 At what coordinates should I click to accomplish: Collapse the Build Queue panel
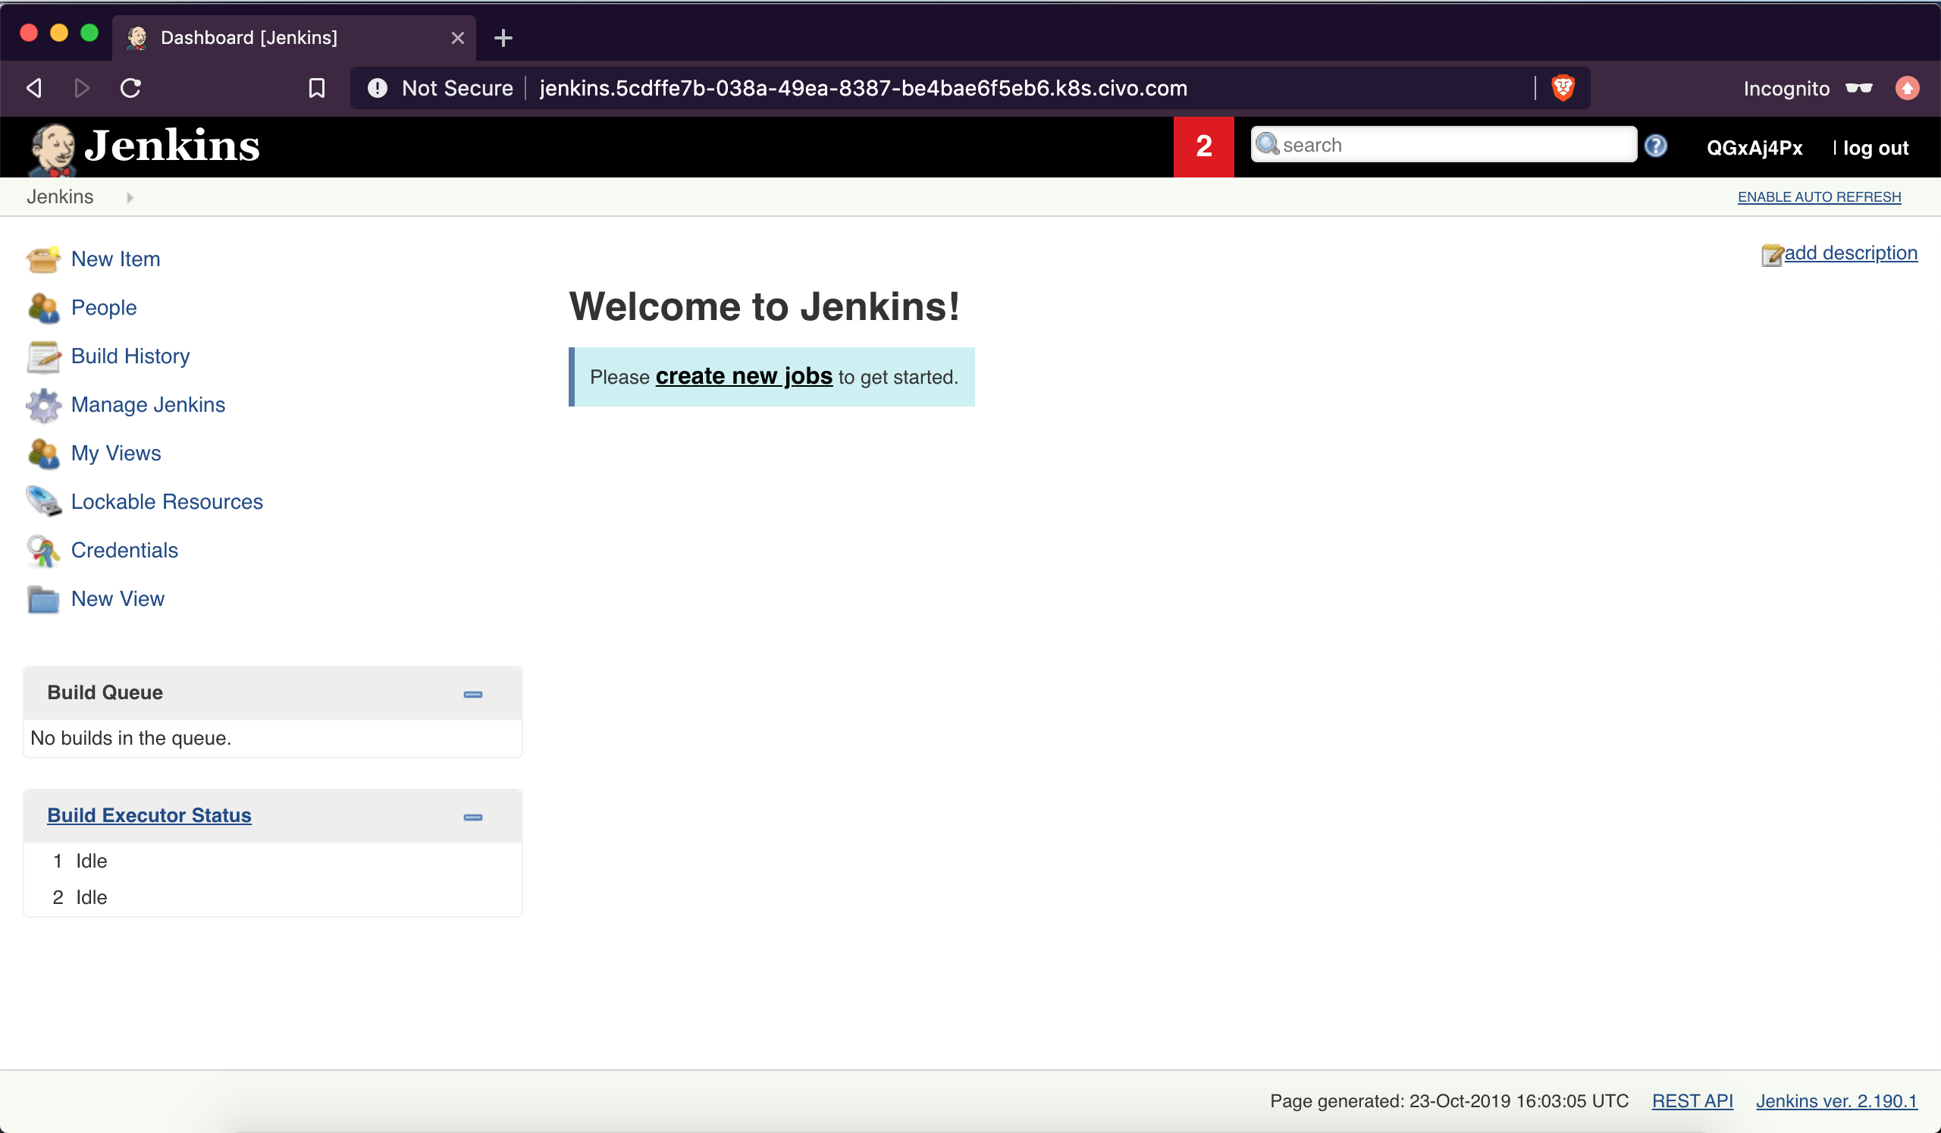tap(473, 694)
